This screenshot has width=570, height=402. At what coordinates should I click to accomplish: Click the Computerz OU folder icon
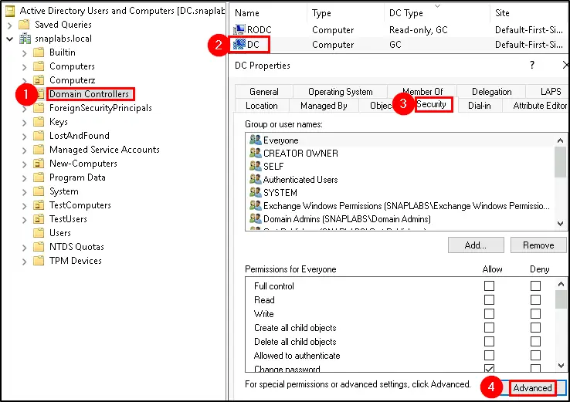coord(39,80)
